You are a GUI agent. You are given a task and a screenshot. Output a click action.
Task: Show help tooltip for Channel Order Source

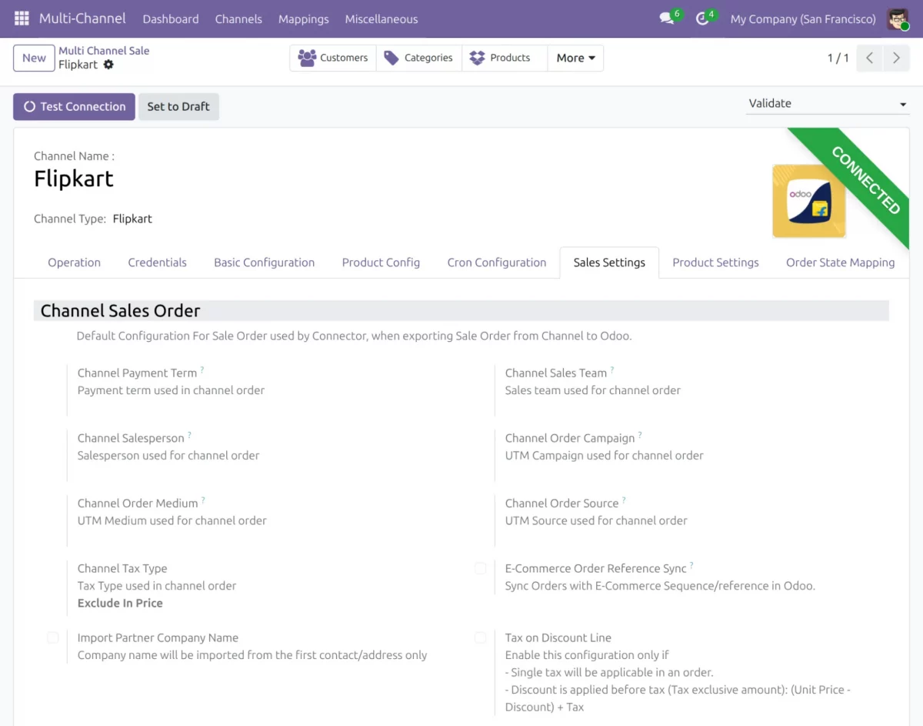[624, 501]
